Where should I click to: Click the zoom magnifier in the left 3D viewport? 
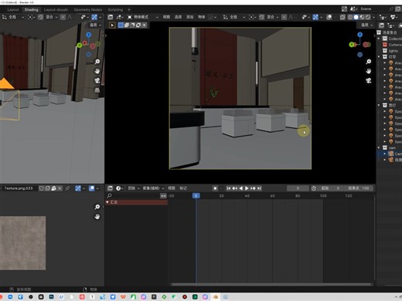pos(97,62)
